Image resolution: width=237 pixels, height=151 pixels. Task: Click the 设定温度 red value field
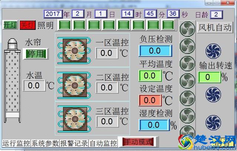(x=150, y=100)
